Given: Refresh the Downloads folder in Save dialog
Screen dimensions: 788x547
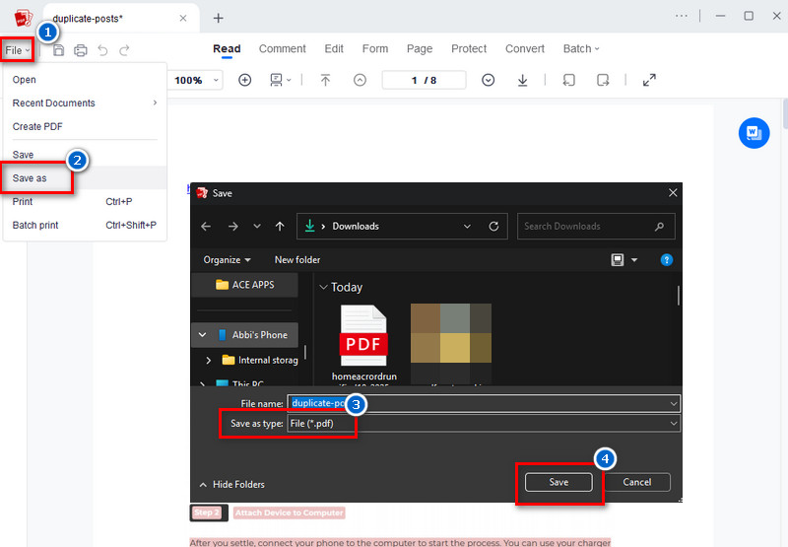Looking at the screenshot, I should click(x=494, y=226).
